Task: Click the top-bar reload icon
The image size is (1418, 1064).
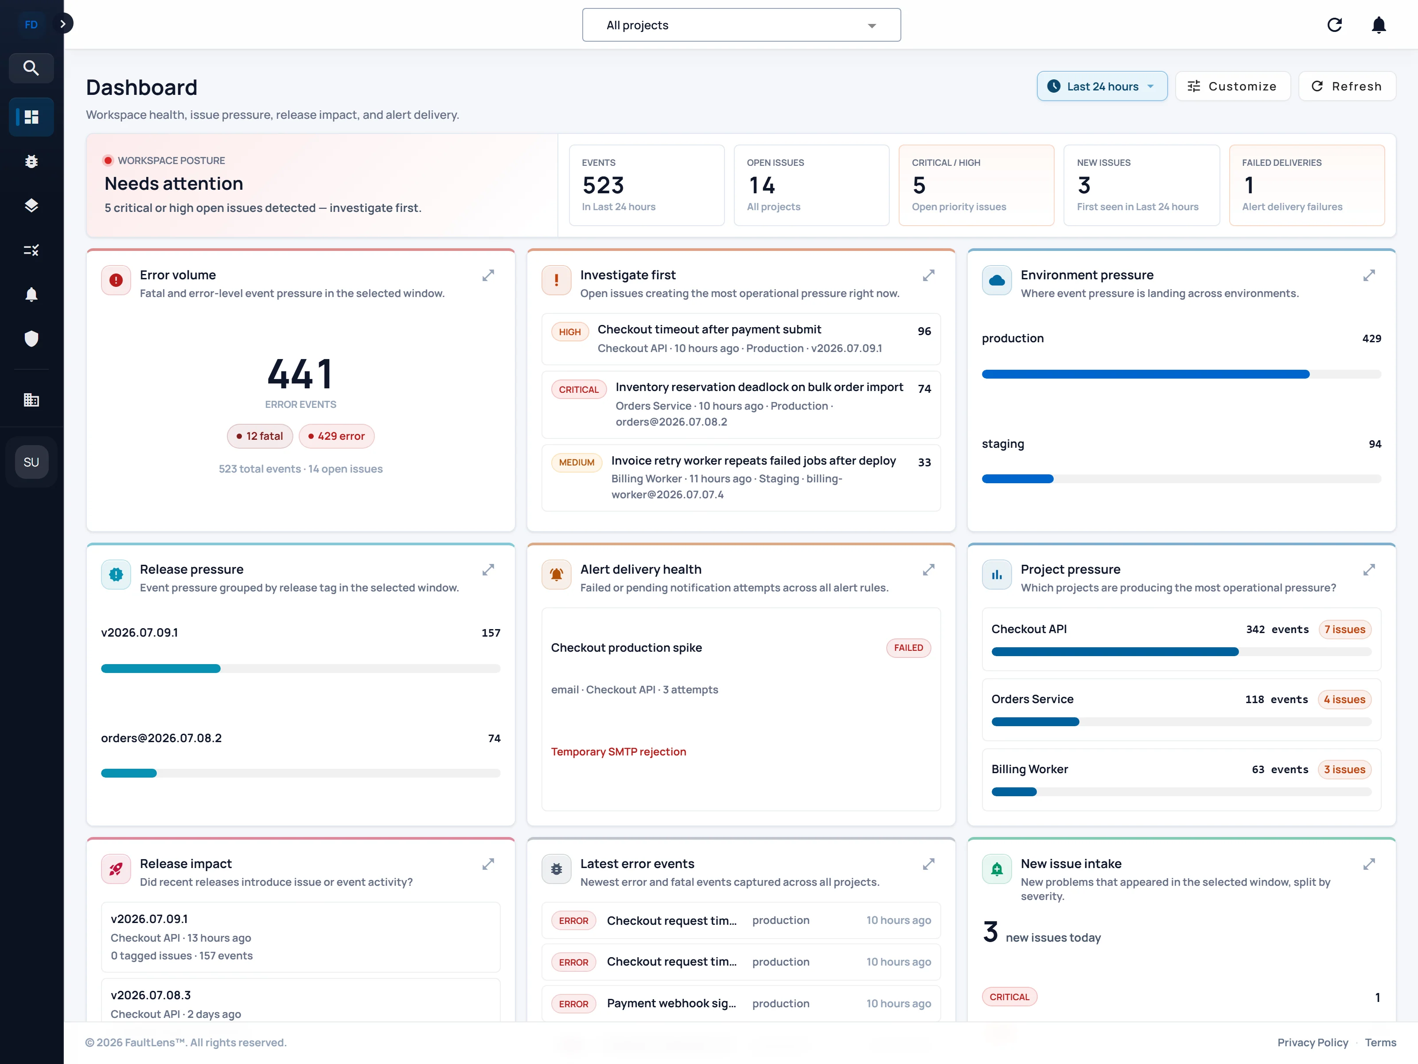Action: tap(1335, 25)
